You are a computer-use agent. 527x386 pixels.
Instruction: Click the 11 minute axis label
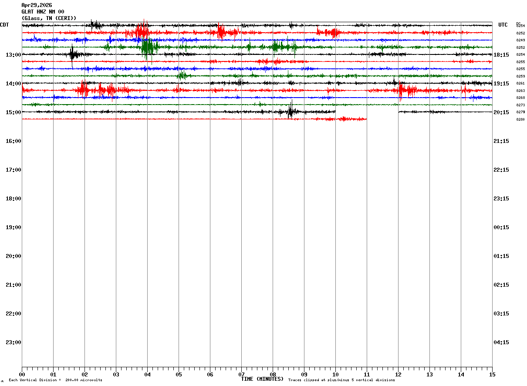pyautogui.click(x=367, y=375)
